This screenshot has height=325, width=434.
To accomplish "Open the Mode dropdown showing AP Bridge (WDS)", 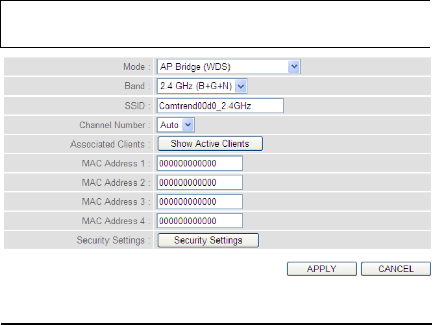I will click(228, 67).
